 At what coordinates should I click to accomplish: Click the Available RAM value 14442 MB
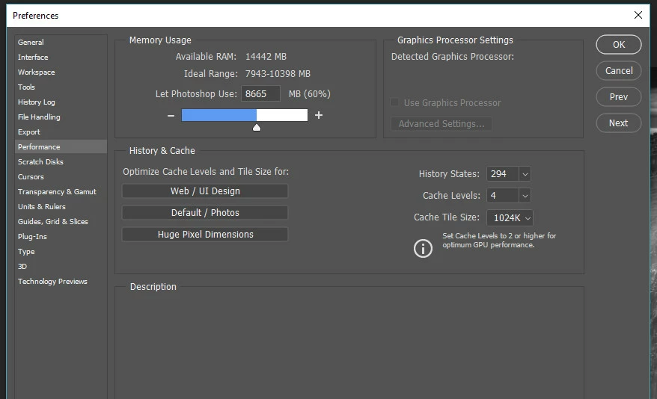pos(266,57)
